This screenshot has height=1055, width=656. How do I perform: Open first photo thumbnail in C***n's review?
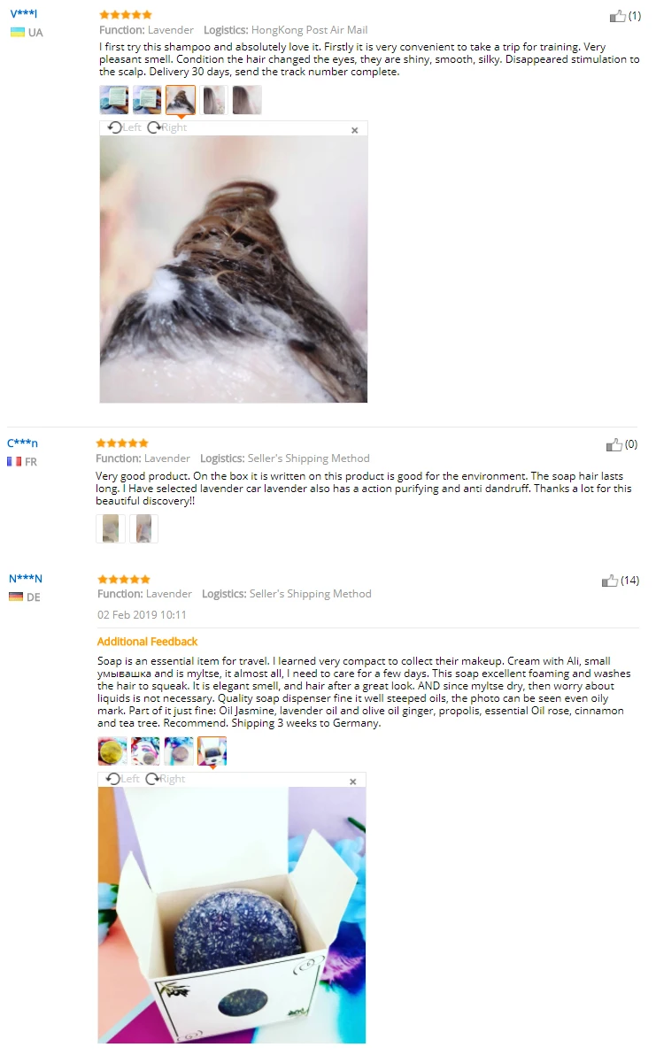[111, 529]
